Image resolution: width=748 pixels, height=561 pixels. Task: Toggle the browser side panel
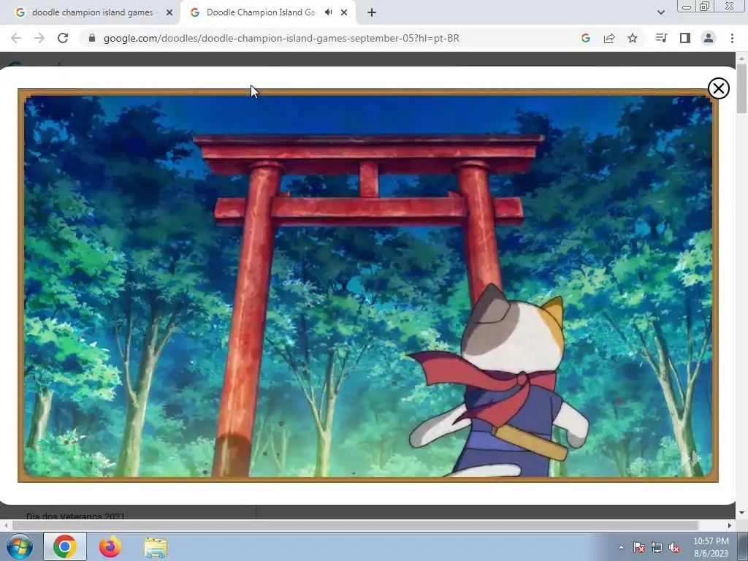685,38
